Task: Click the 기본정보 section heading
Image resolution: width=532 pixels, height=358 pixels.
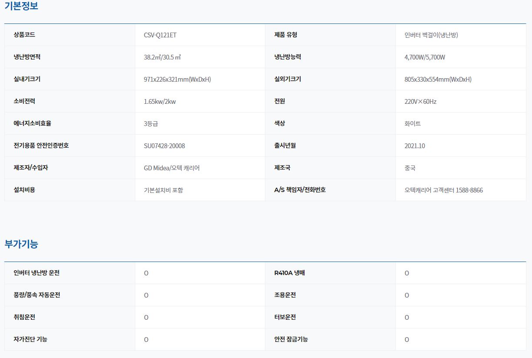Action: [x=21, y=7]
